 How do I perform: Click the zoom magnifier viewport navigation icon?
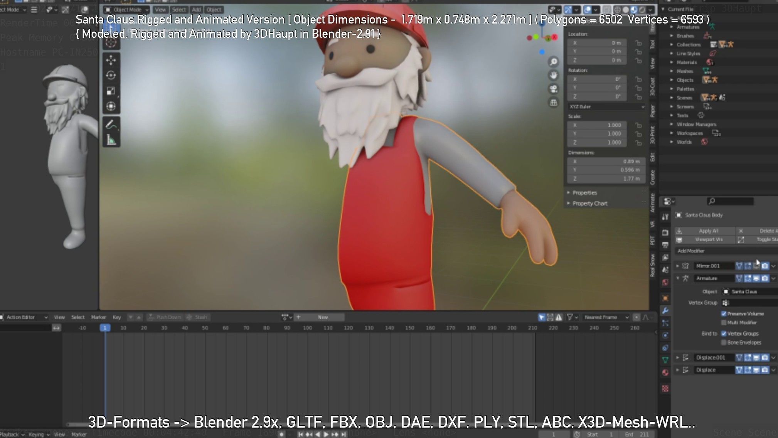[554, 62]
